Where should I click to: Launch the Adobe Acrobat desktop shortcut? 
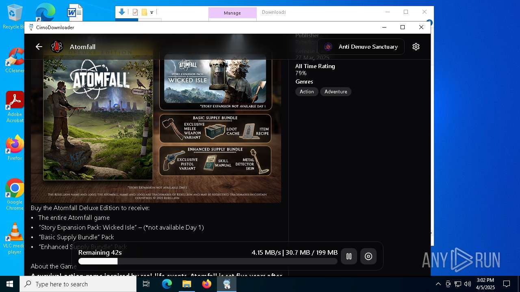coord(15,107)
